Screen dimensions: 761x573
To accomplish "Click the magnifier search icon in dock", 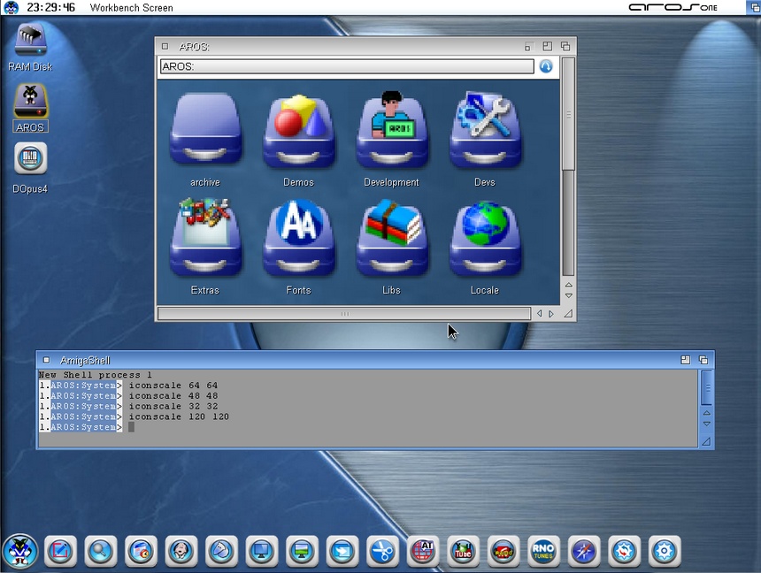I will pyautogui.click(x=100, y=552).
